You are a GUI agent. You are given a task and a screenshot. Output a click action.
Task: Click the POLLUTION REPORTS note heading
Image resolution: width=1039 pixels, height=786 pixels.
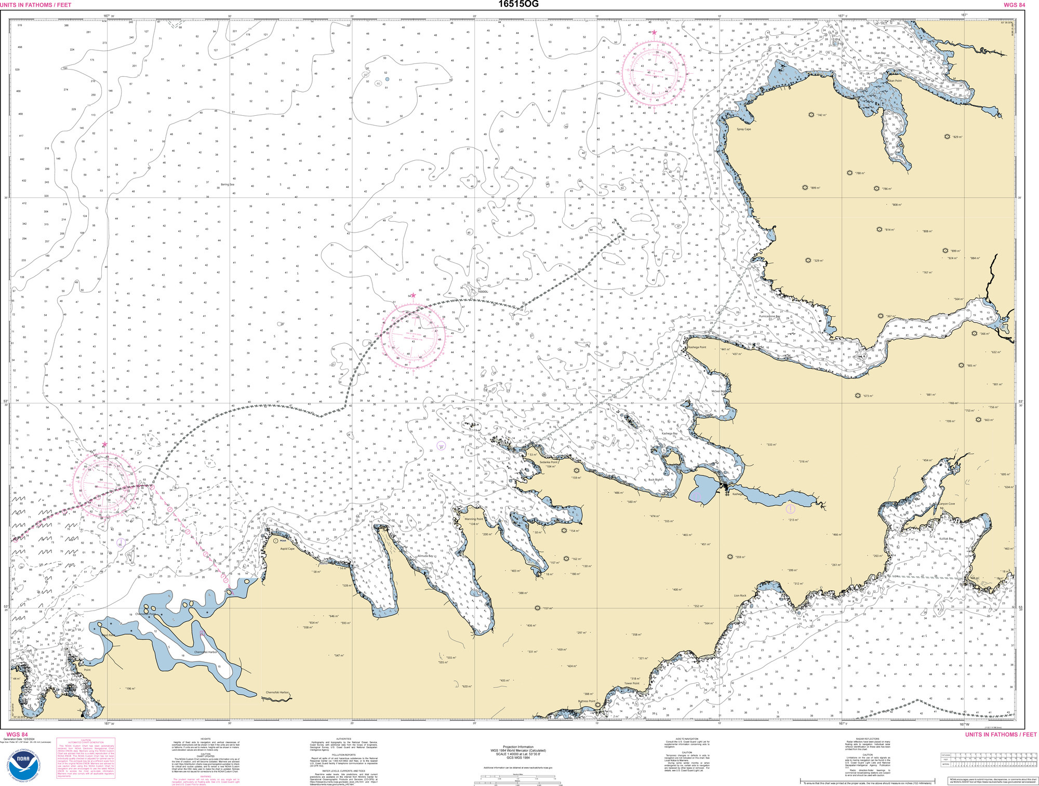pos(344,755)
